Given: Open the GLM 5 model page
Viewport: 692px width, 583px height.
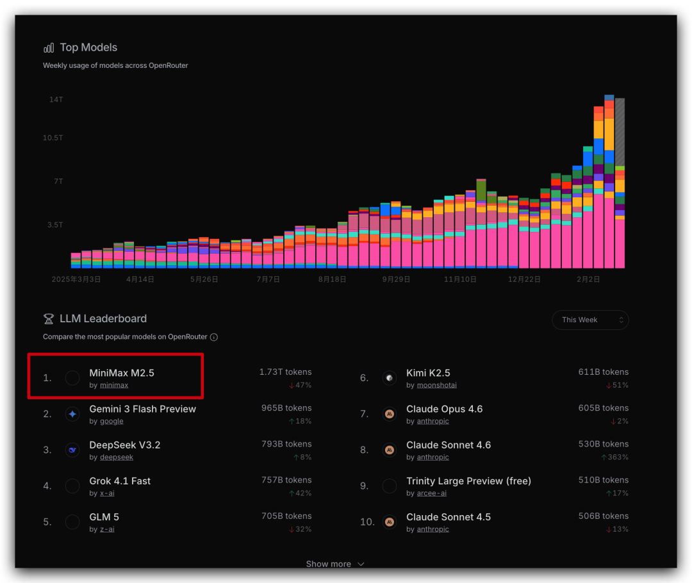Looking at the screenshot, I should (x=104, y=517).
